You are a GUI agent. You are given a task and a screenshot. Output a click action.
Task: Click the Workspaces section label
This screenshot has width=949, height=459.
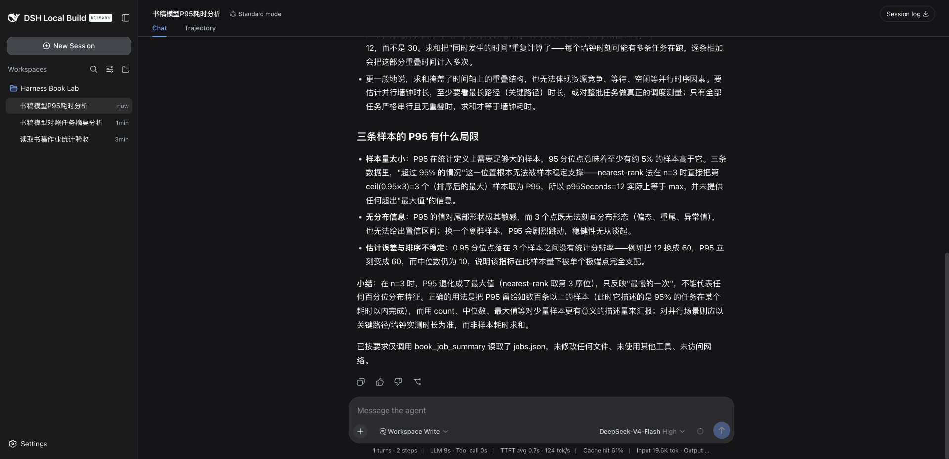(x=27, y=69)
